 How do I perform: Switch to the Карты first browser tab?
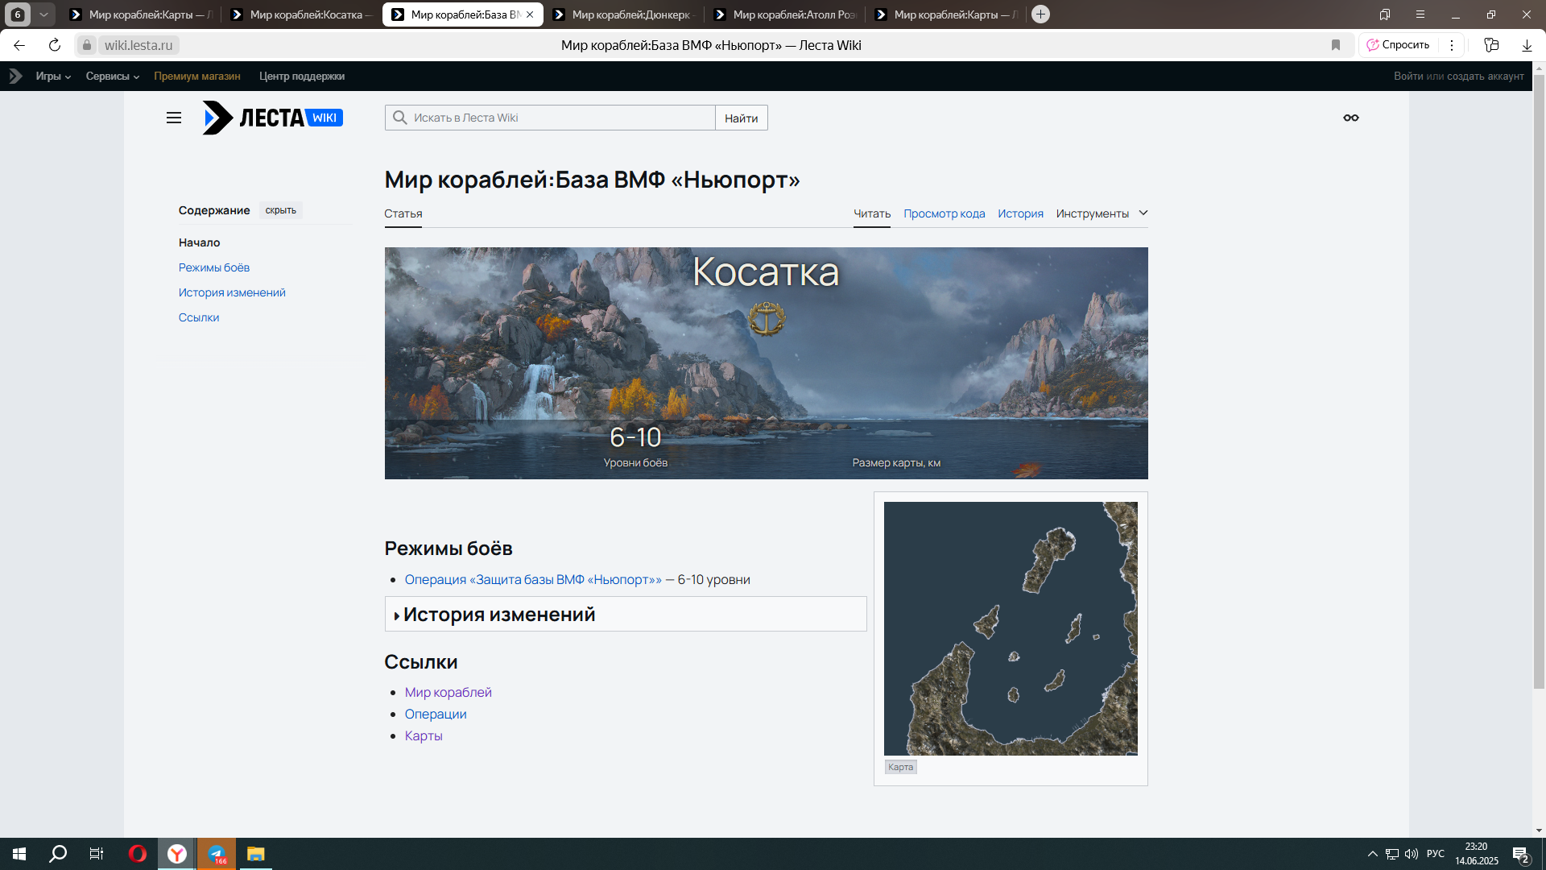click(140, 14)
